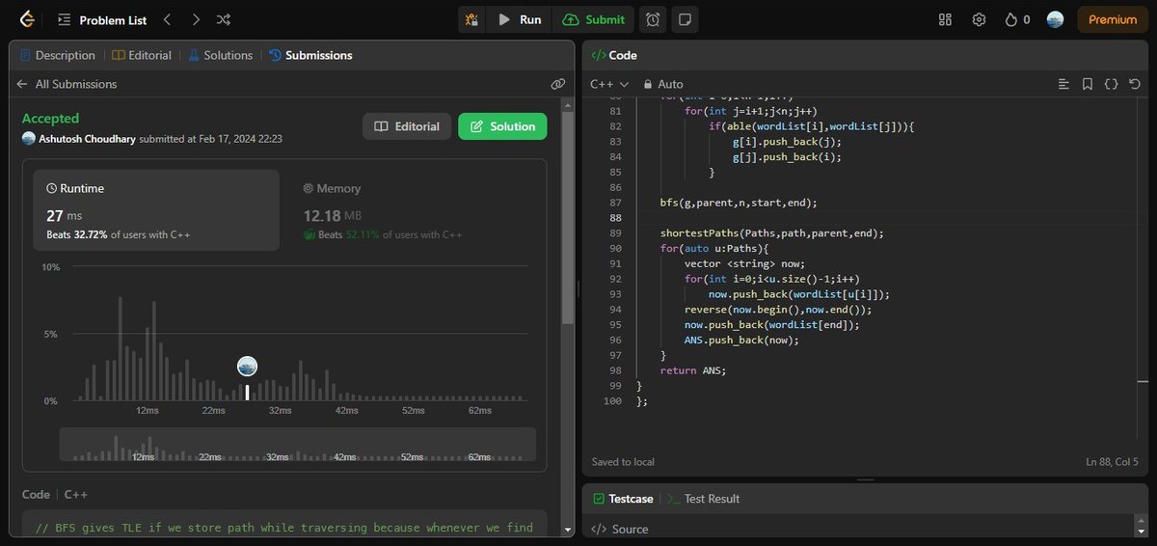1157x546 pixels.
Task: Open Ashutosh Choudhary profile link
Action: click(x=85, y=139)
